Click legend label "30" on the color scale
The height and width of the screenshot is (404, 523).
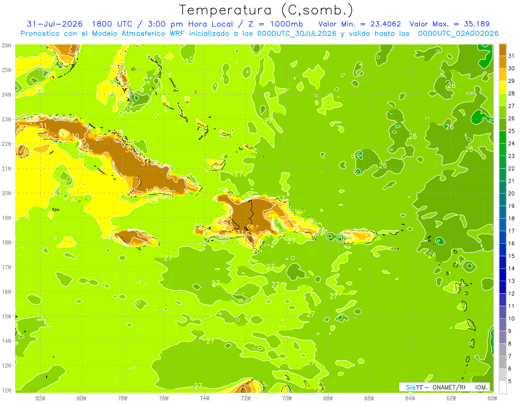pos(511,68)
